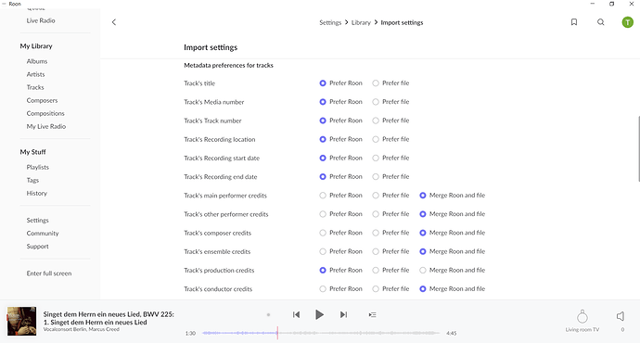
Task: Open Albums in My Library sidebar
Action: (x=37, y=61)
